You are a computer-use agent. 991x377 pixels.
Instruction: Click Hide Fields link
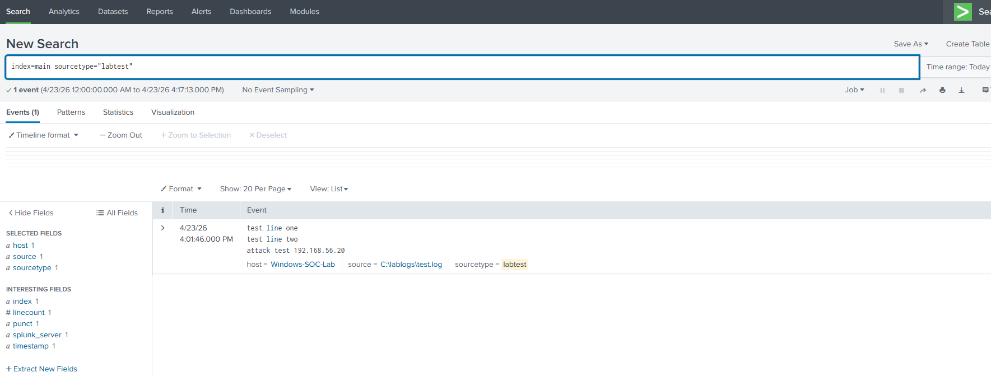point(31,213)
